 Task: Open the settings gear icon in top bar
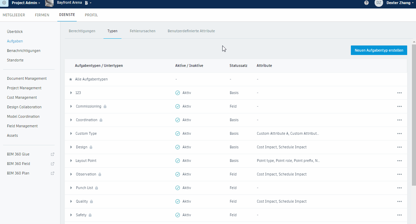[x=5, y=3]
